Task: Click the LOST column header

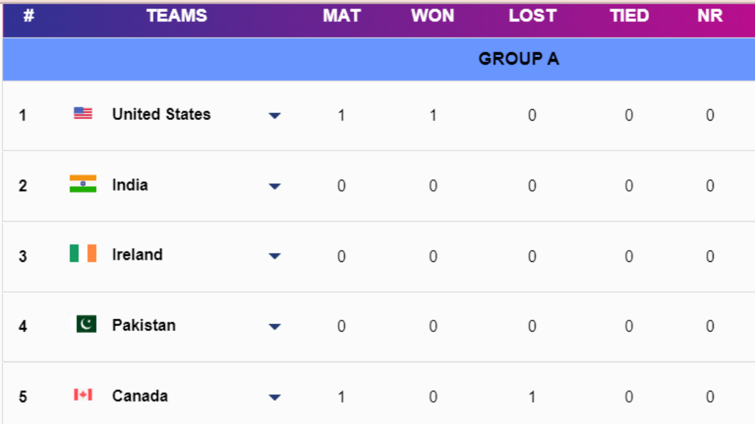Action: [x=532, y=16]
